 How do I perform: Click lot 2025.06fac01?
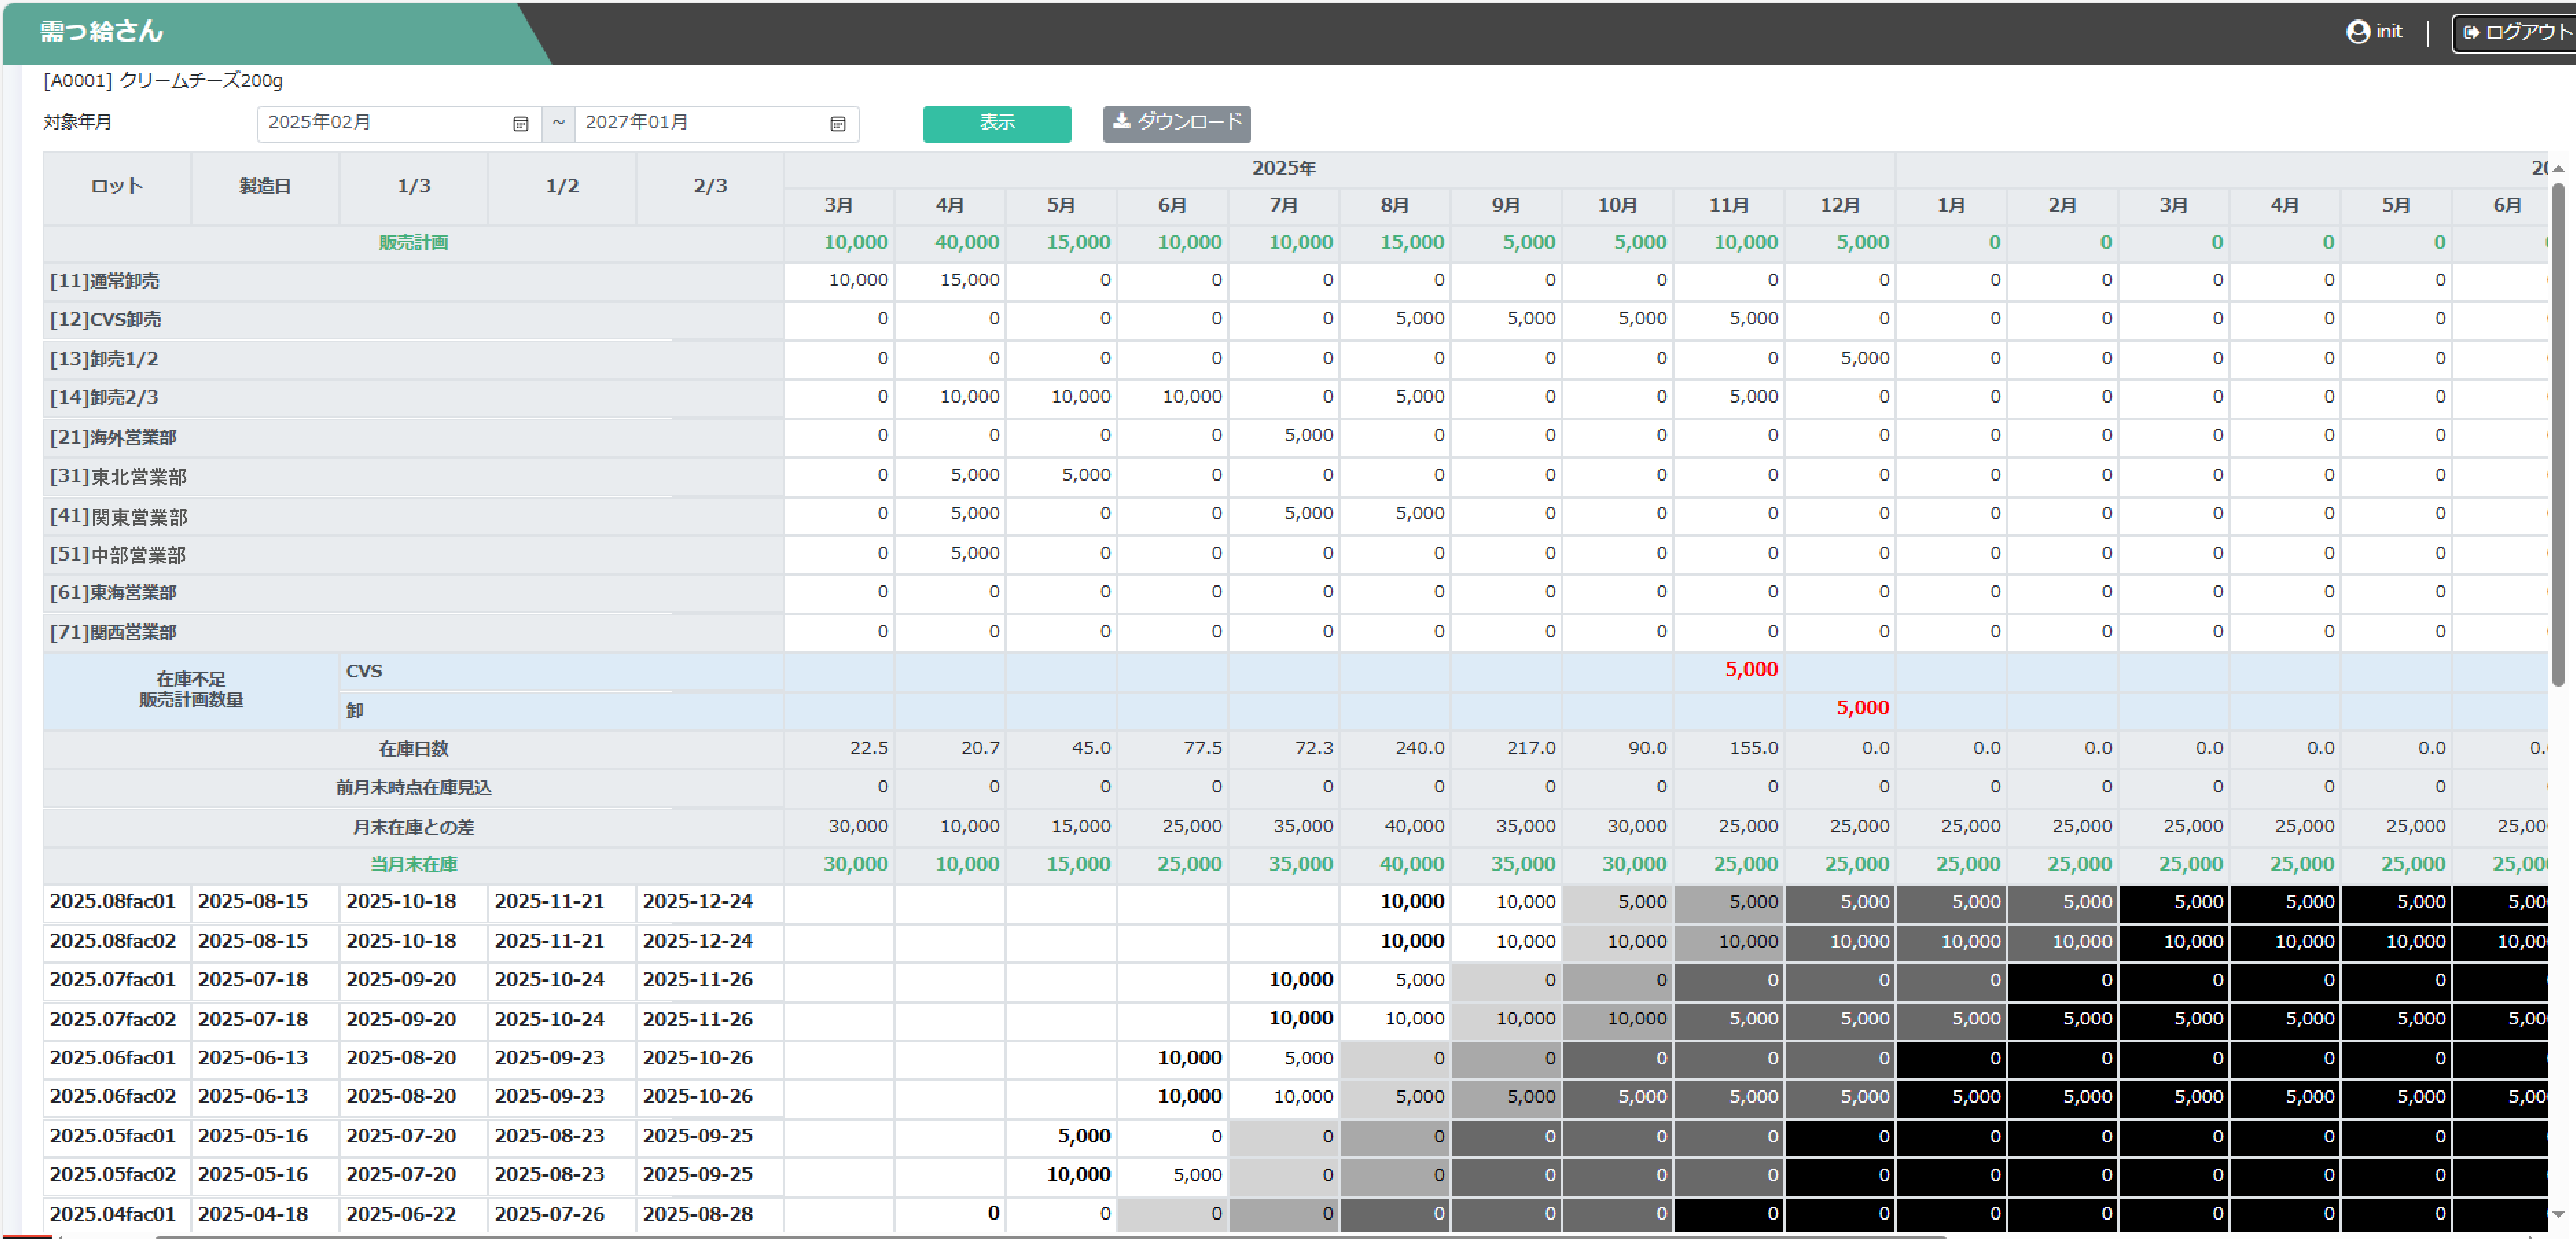click(x=113, y=1058)
